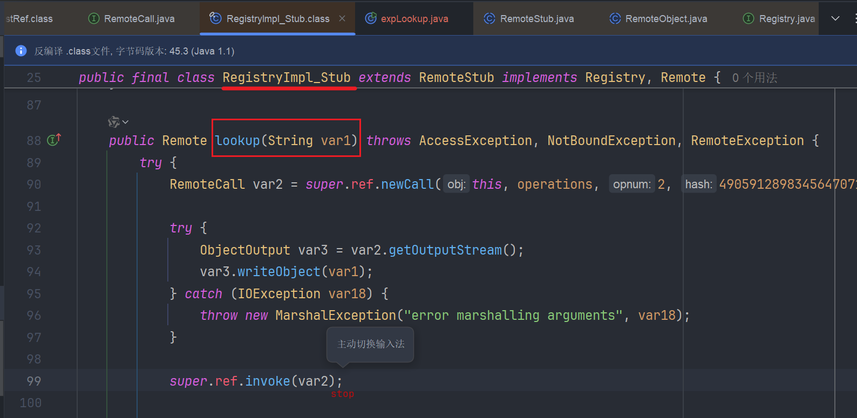Click the RemoteStub.java class icon
Image resolution: width=857 pixels, height=418 pixels.
click(x=489, y=18)
